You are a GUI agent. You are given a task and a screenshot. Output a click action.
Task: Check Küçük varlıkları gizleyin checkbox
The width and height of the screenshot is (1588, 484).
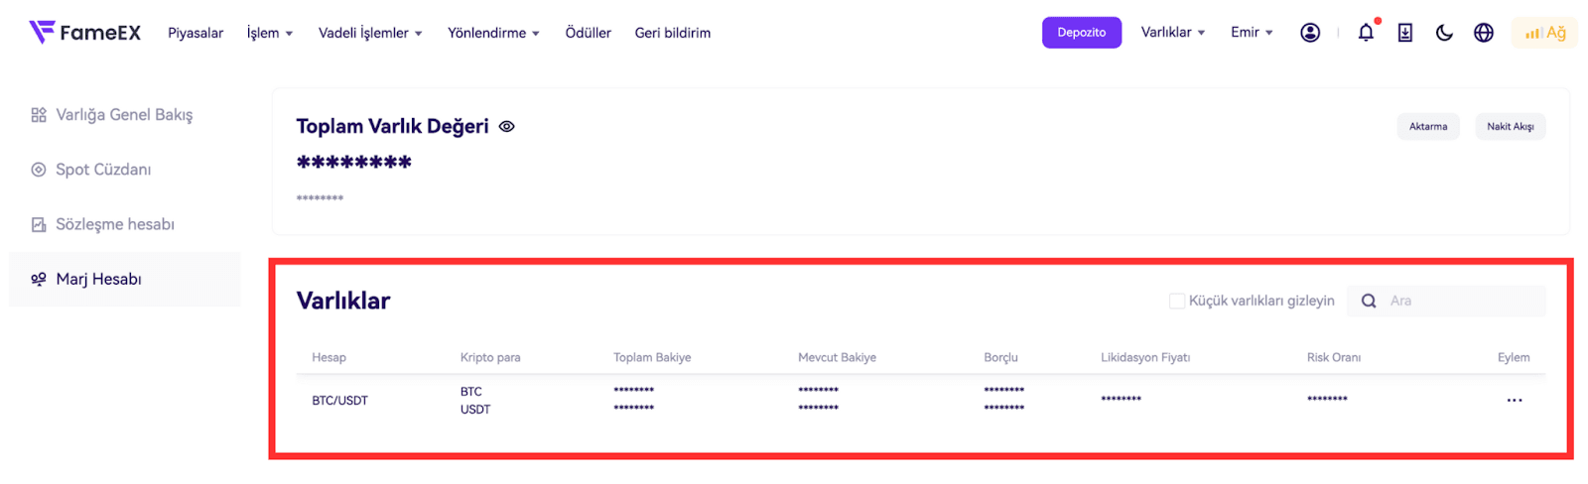pyautogui.click(x=1177, y=301)
